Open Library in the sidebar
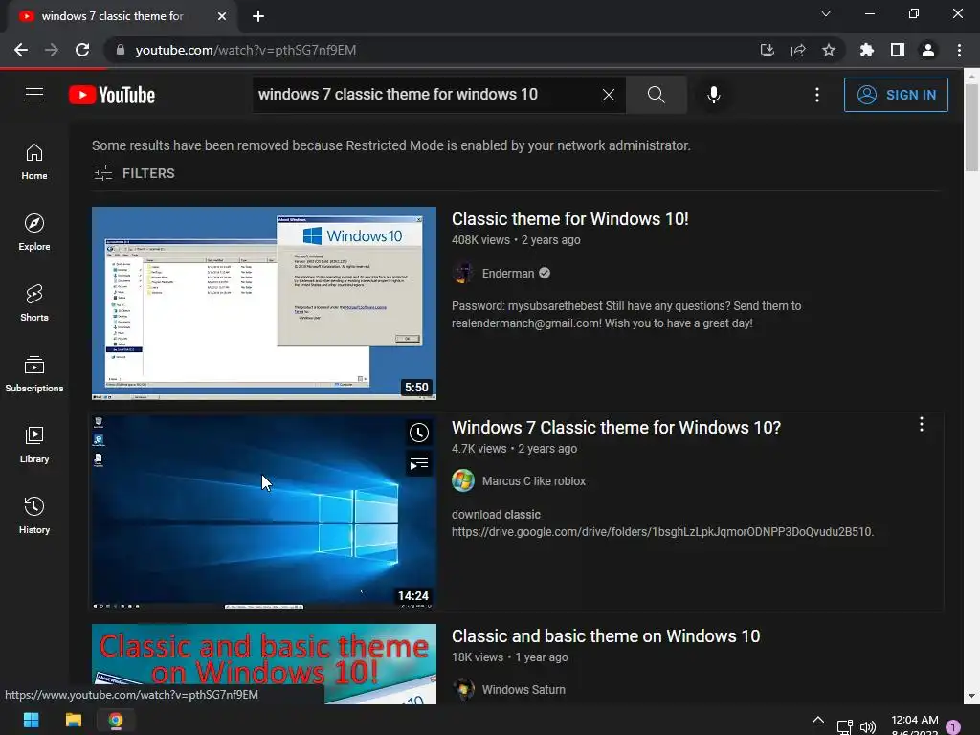This screenshot has width=980, height=735. pos(34,444)
